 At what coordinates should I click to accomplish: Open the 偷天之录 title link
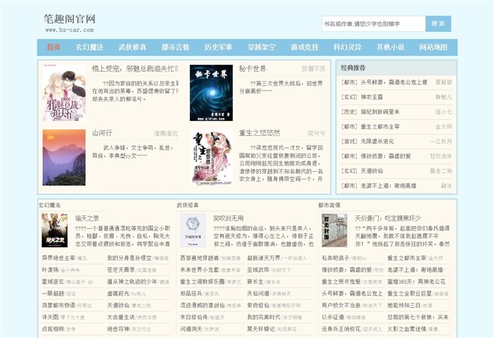(x=87, y=218)
